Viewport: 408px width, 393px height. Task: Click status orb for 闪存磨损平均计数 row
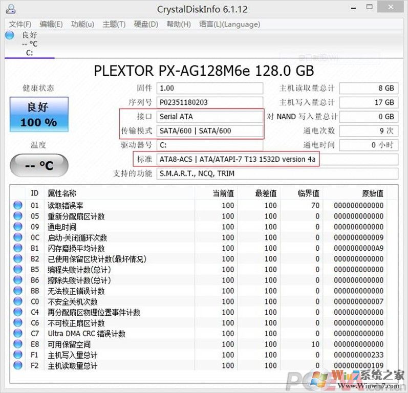(18, 248)
